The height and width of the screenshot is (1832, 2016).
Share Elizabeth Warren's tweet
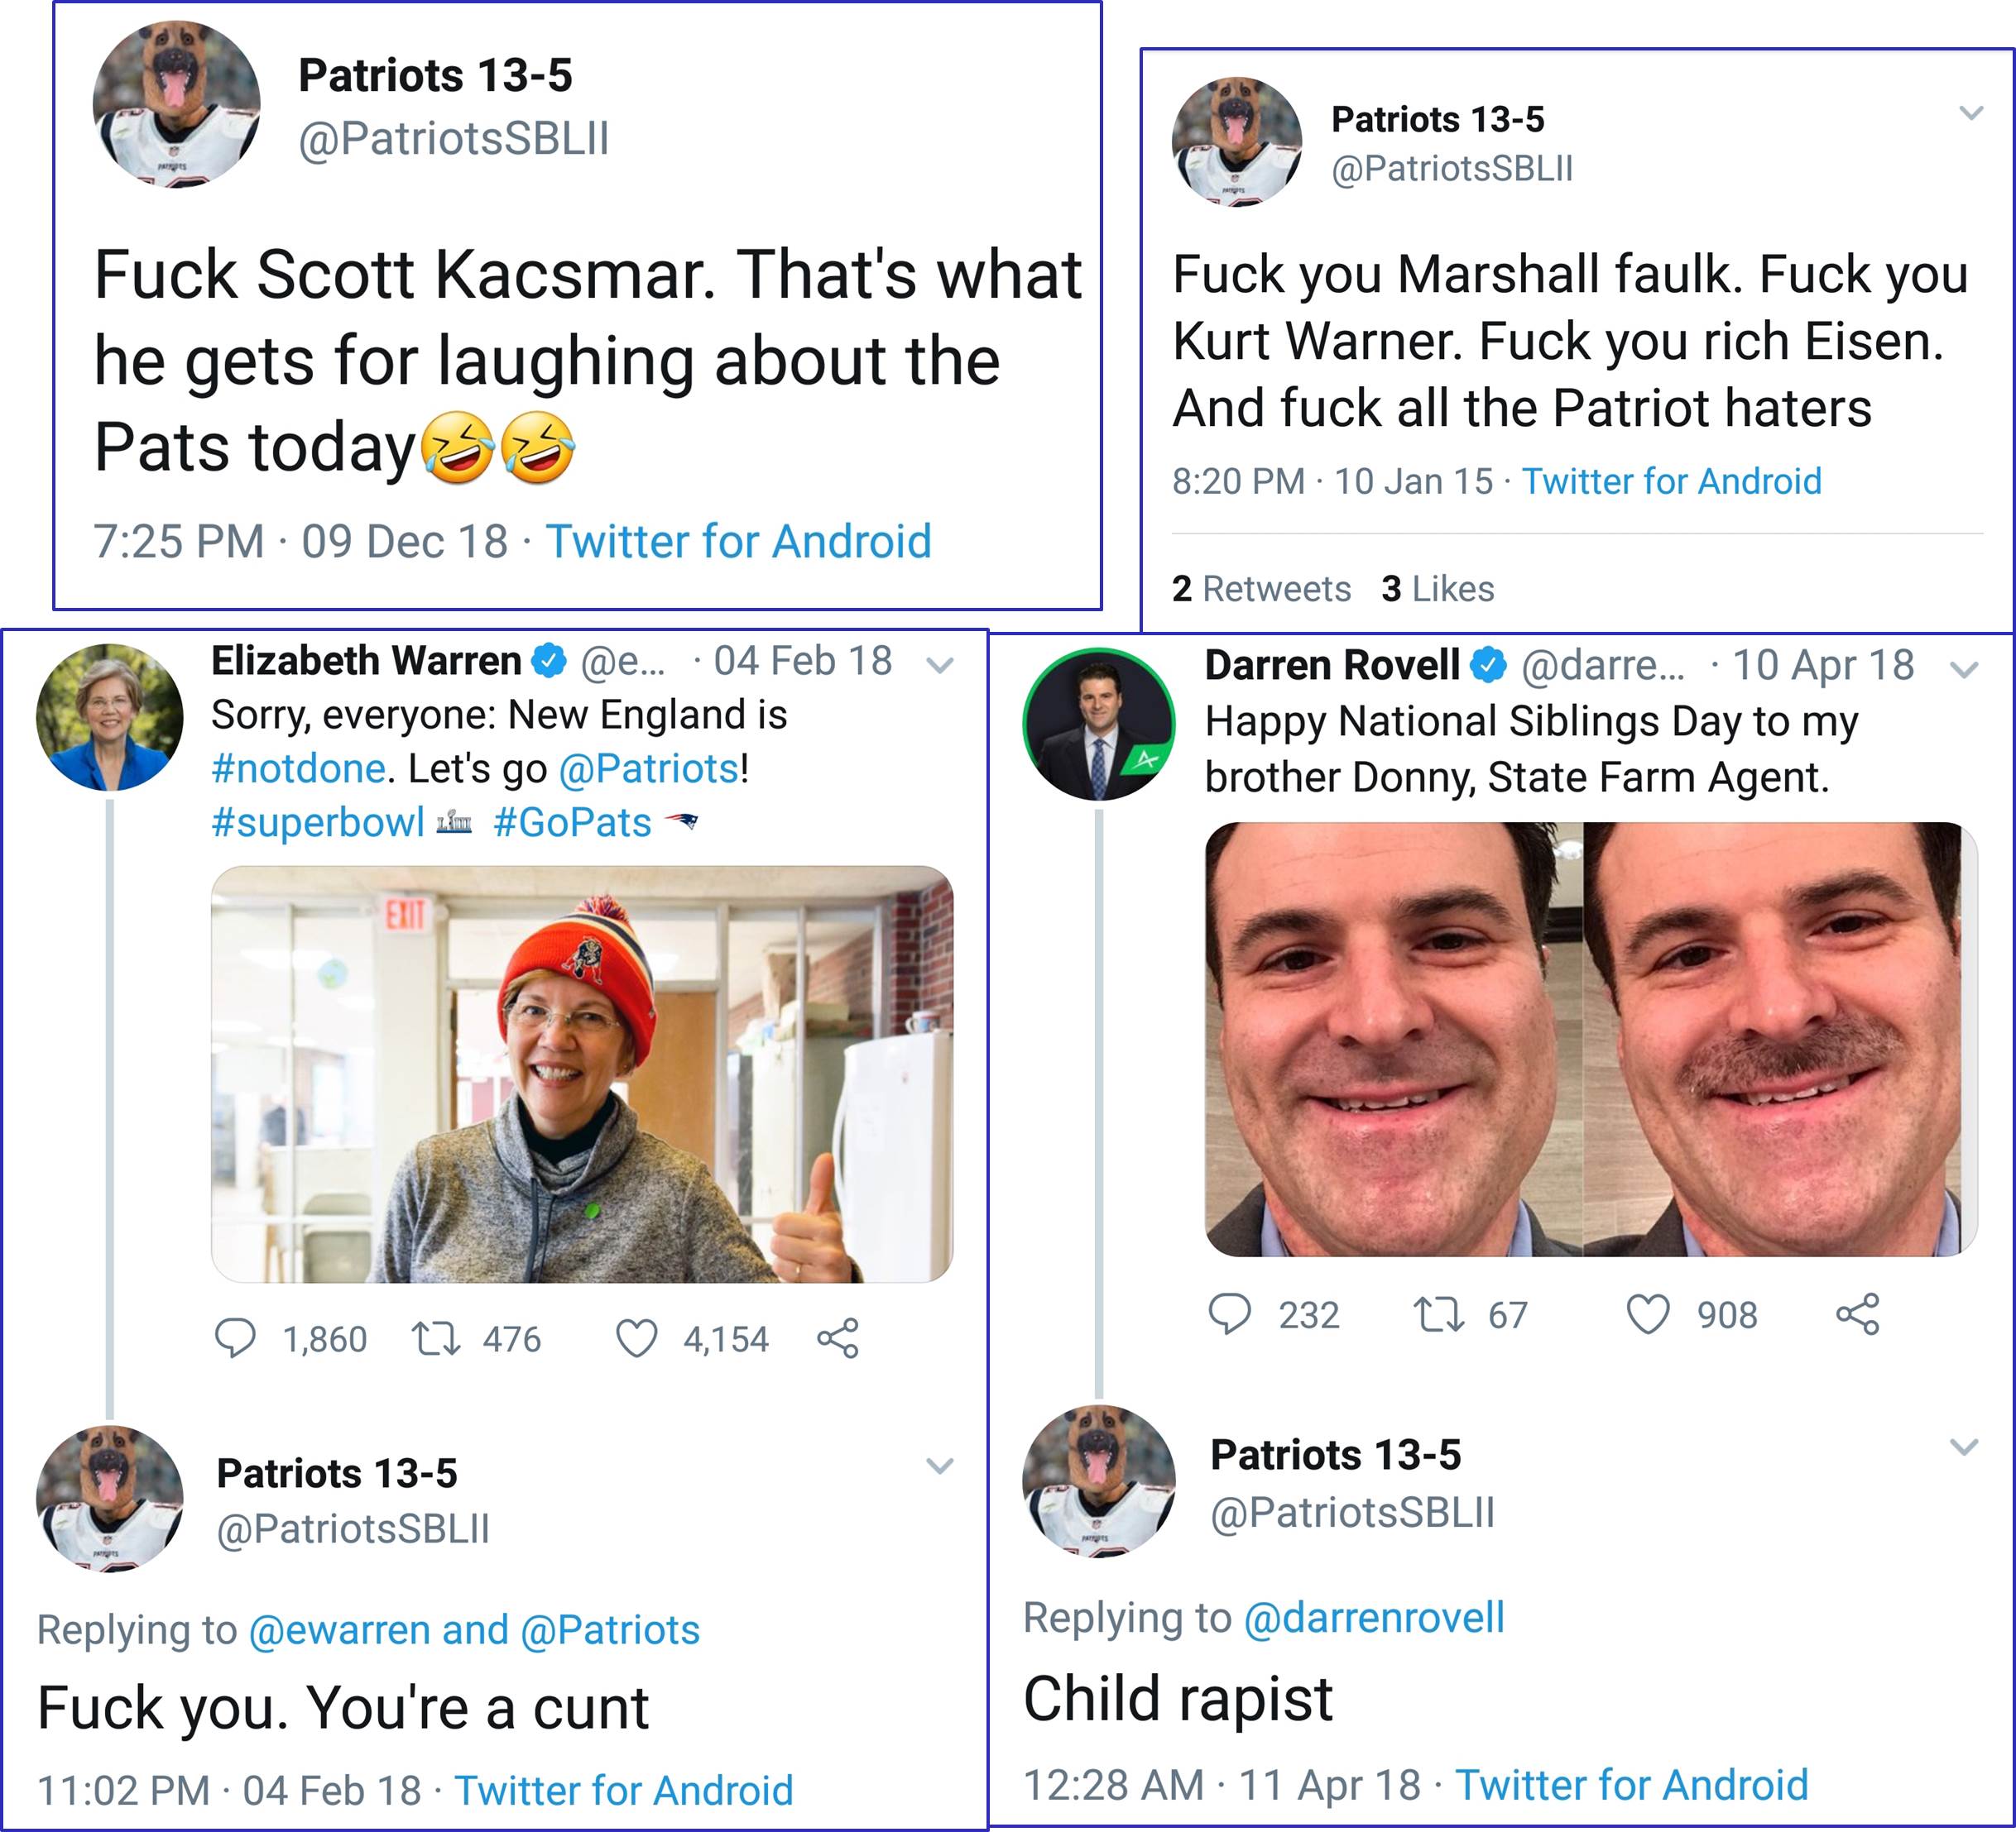coord(838,1338)
